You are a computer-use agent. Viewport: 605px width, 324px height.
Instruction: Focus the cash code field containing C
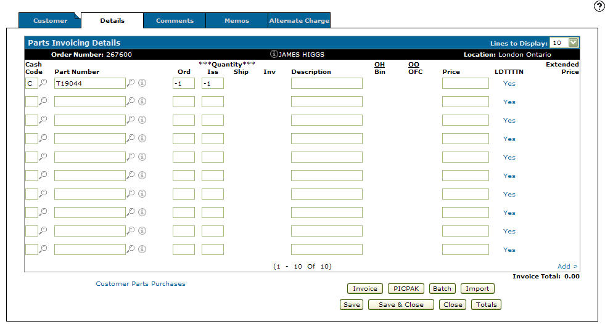pyautogui.click(x=31, y=83)
